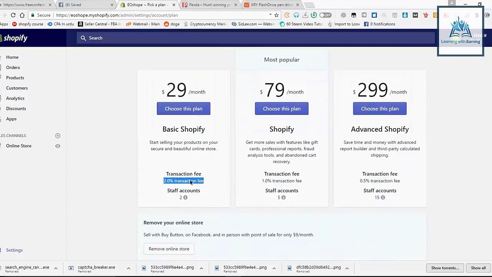492x277 pixels.
Task: Click the Search field in Shopify admin
Action: click(256, 38)
